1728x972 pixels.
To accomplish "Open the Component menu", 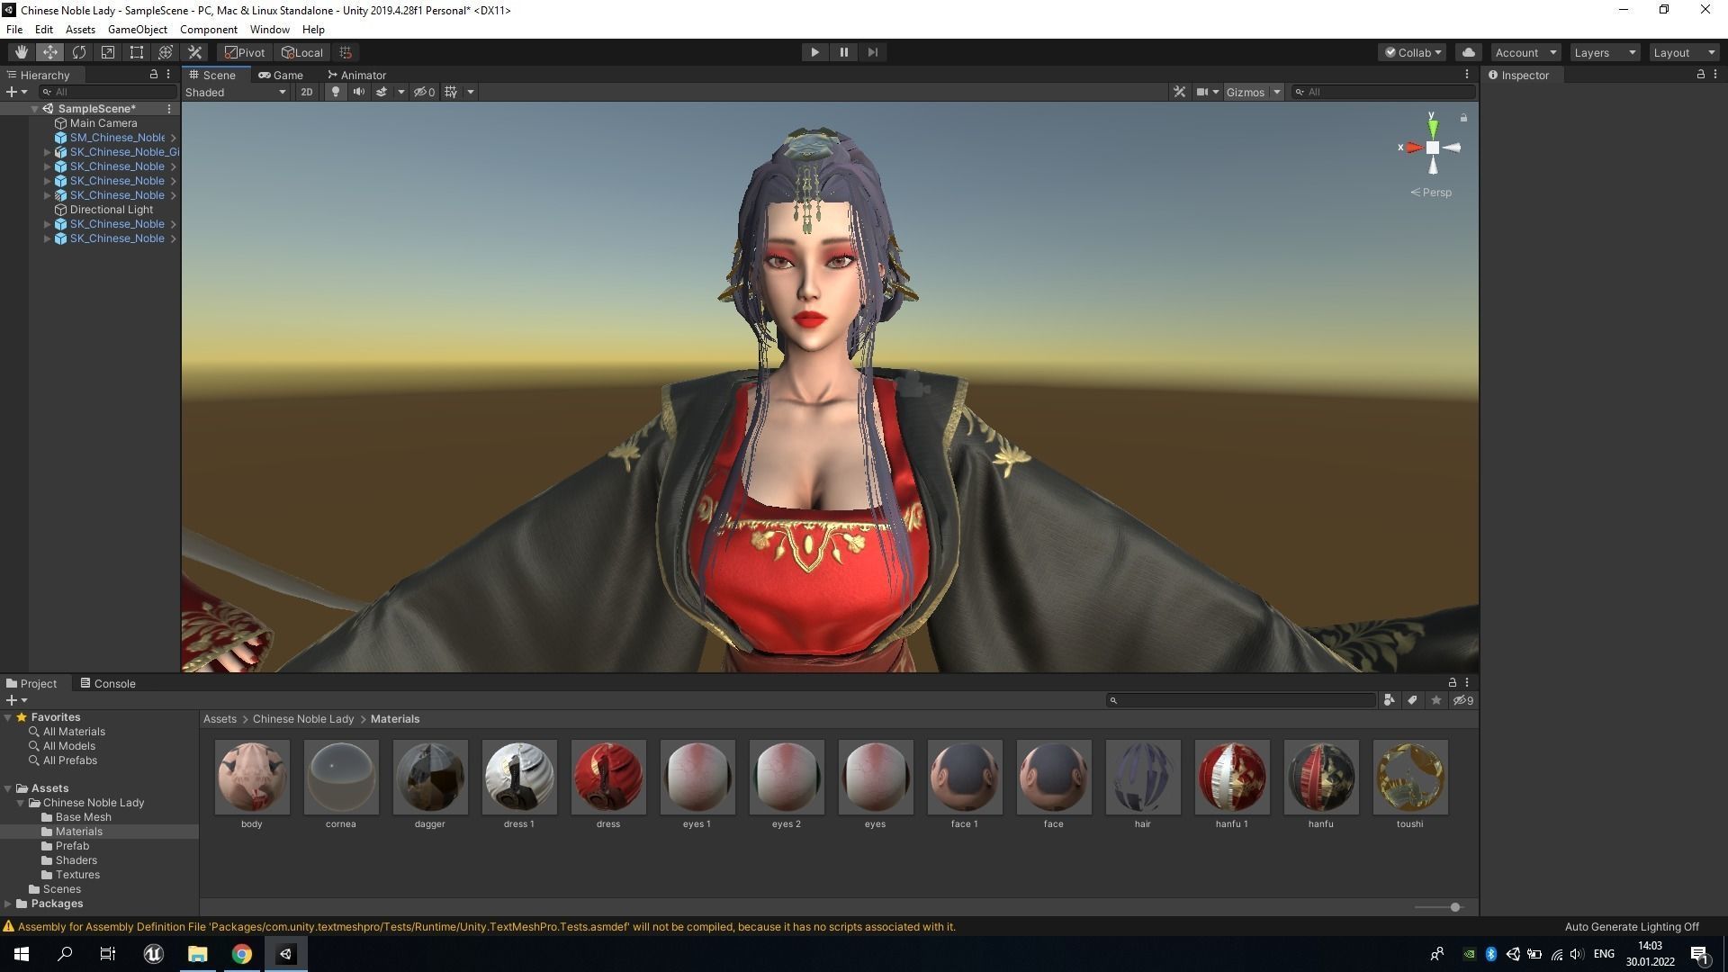I will pos(208,29).
